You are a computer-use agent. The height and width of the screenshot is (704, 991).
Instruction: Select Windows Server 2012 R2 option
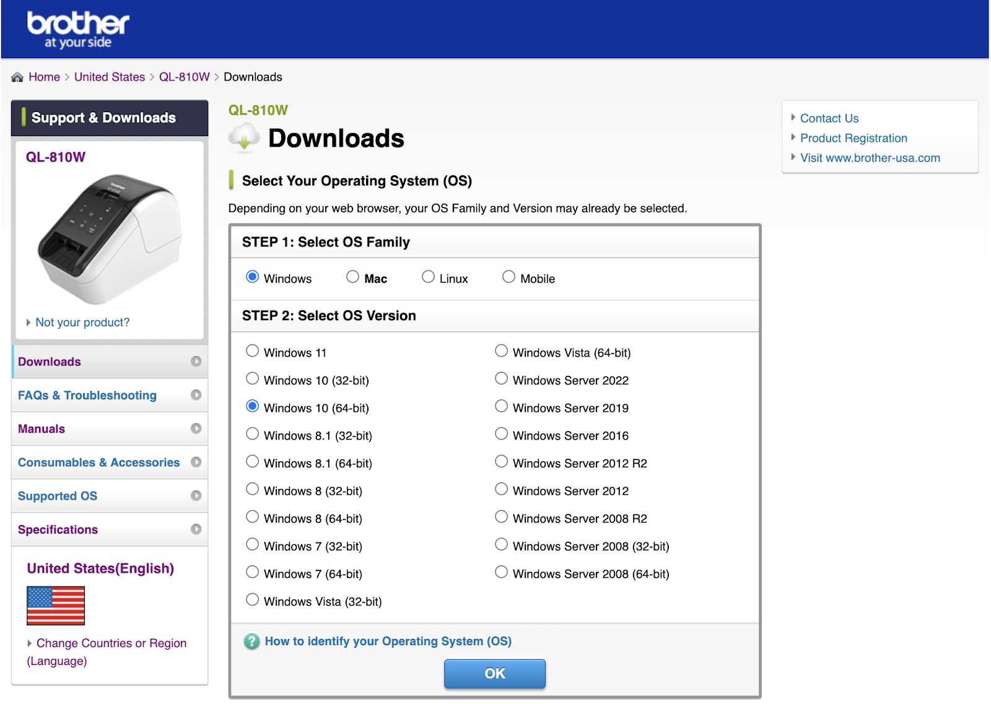pos(501,461)
